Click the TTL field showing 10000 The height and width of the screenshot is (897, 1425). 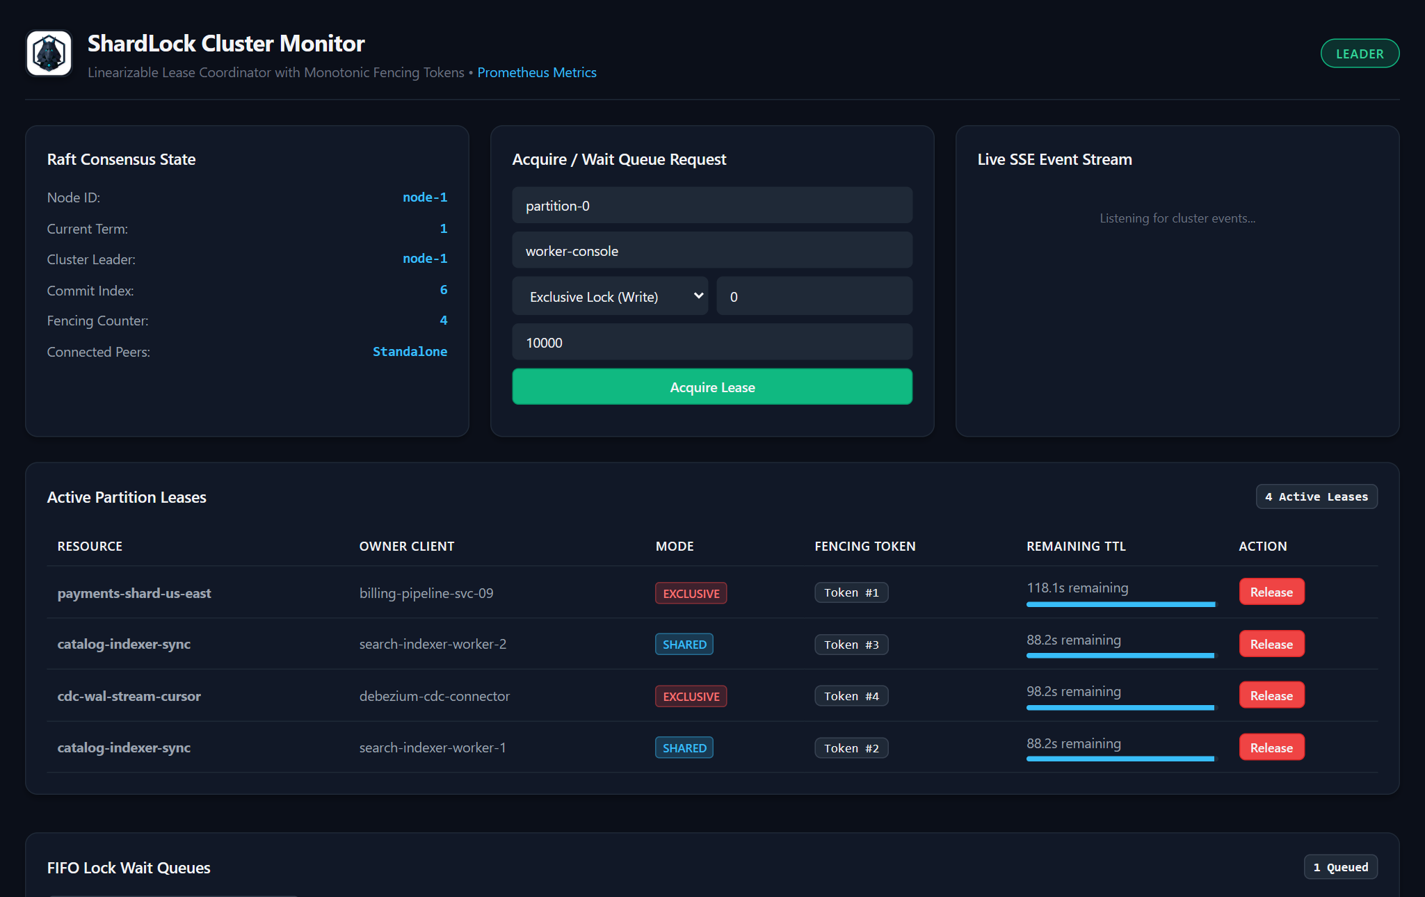point(712,342)
